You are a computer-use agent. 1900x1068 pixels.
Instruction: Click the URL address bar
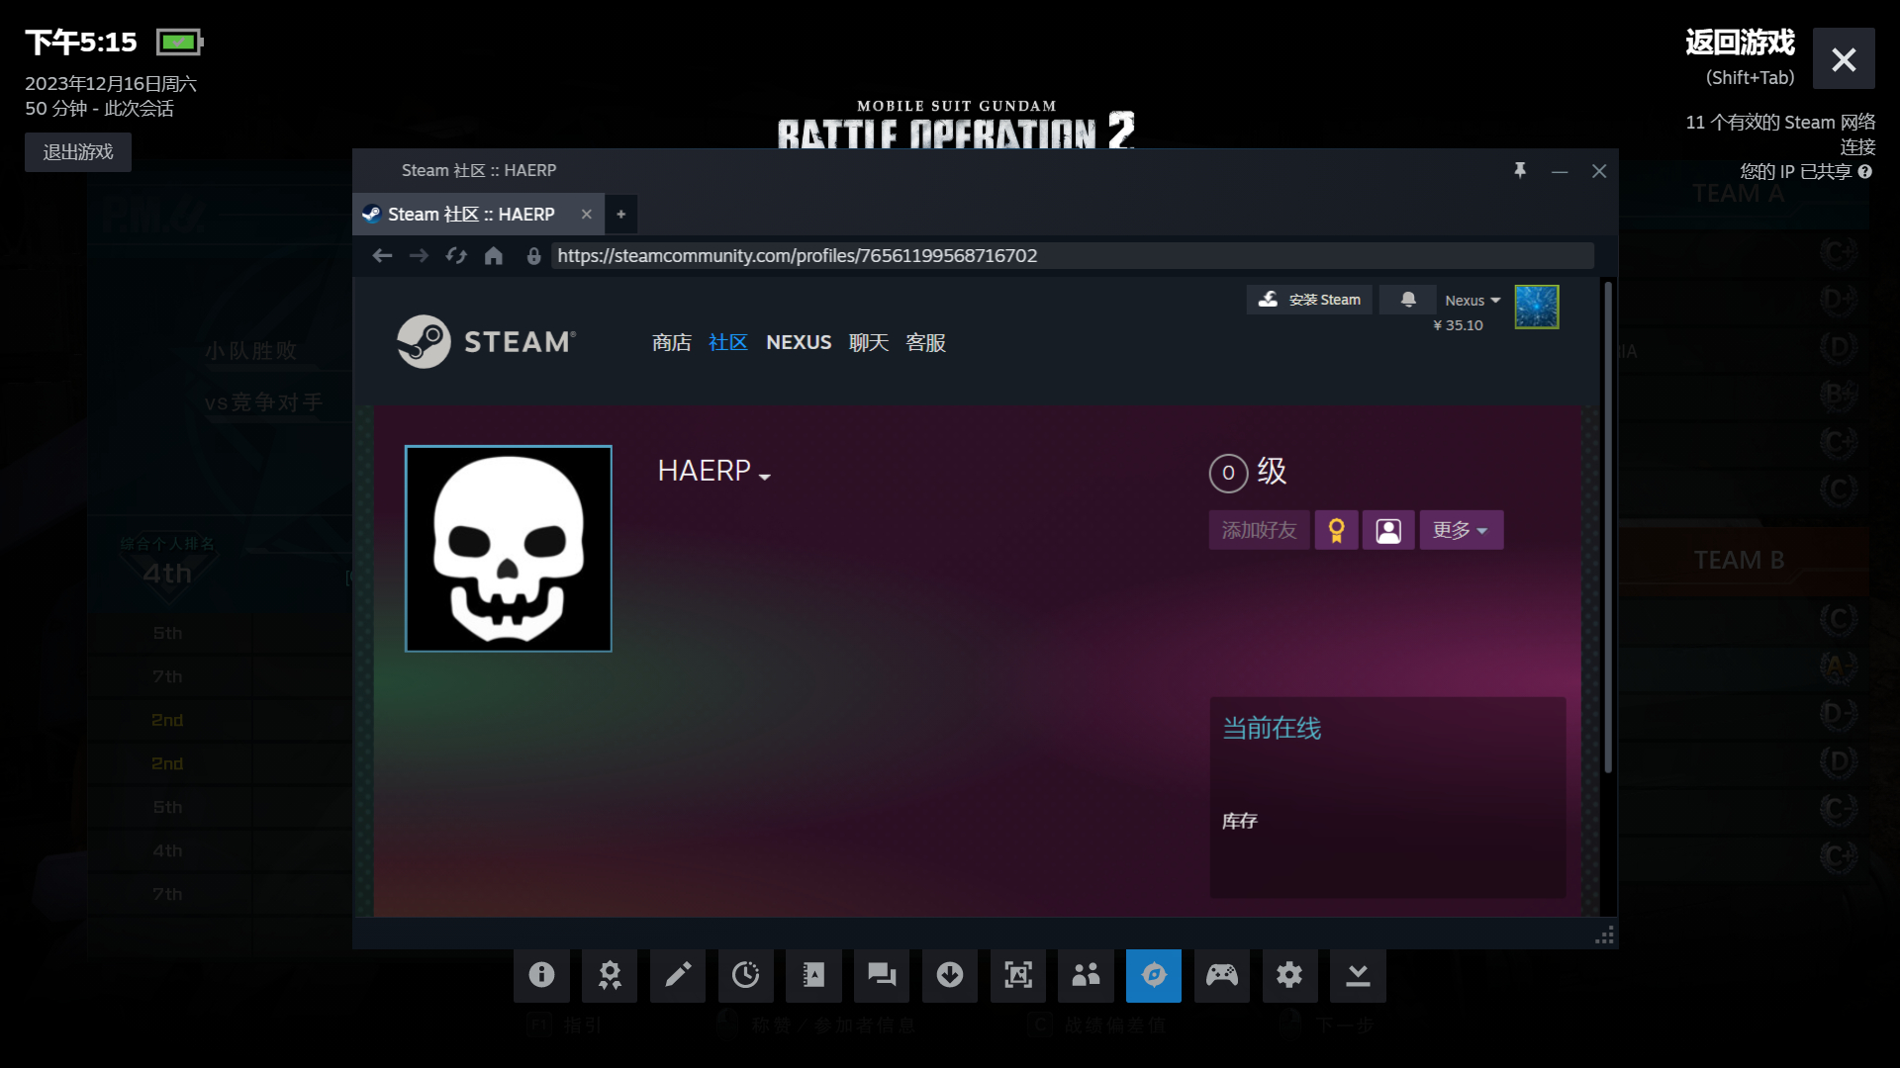coord(1072,256)
